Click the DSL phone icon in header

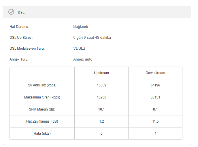pos(11,12)
